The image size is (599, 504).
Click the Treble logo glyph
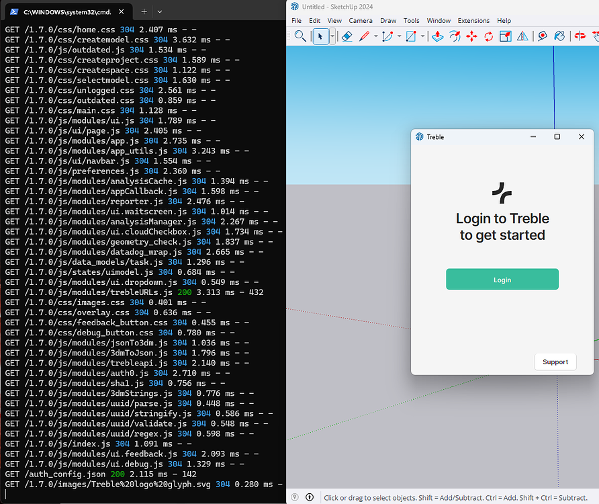point(502,192)
